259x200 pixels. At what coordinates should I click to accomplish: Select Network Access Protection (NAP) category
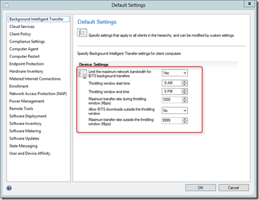pos(38,94)
